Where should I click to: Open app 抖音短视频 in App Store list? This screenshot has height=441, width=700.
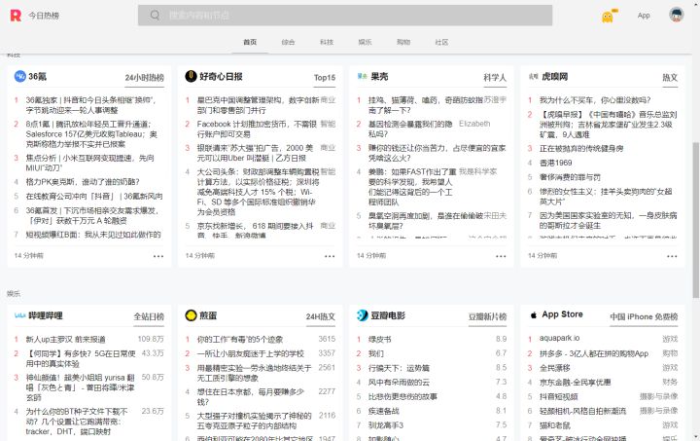pos(558,396)
